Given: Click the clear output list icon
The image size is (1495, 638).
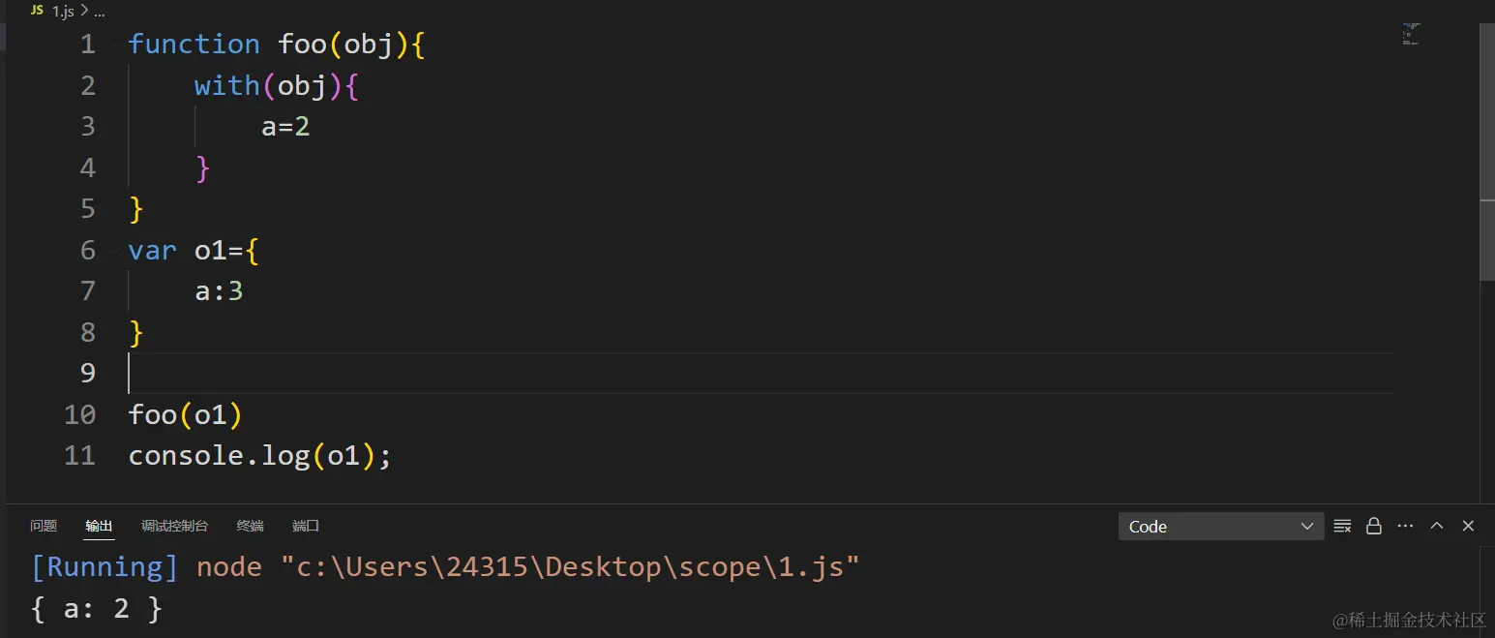Looking at the screenshot, I should point(1342,526).
